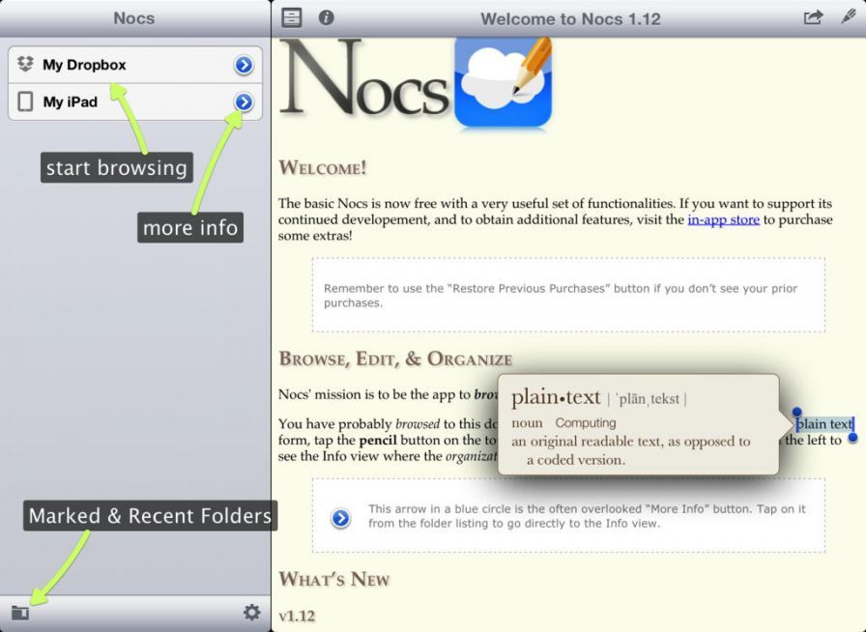Tap the blue More Info arrow in the tip box
Viewport: 866px width, 632px height.
[x=339, y=519]
